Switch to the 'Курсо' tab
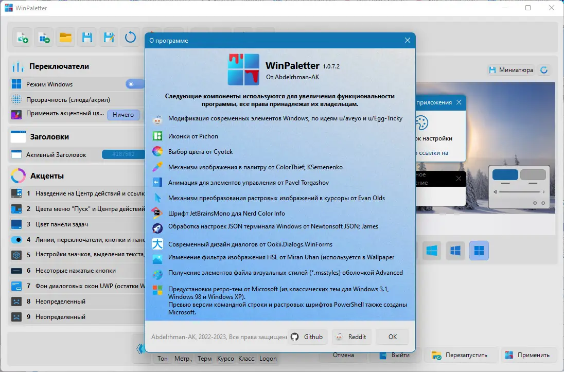 (225, 358)
